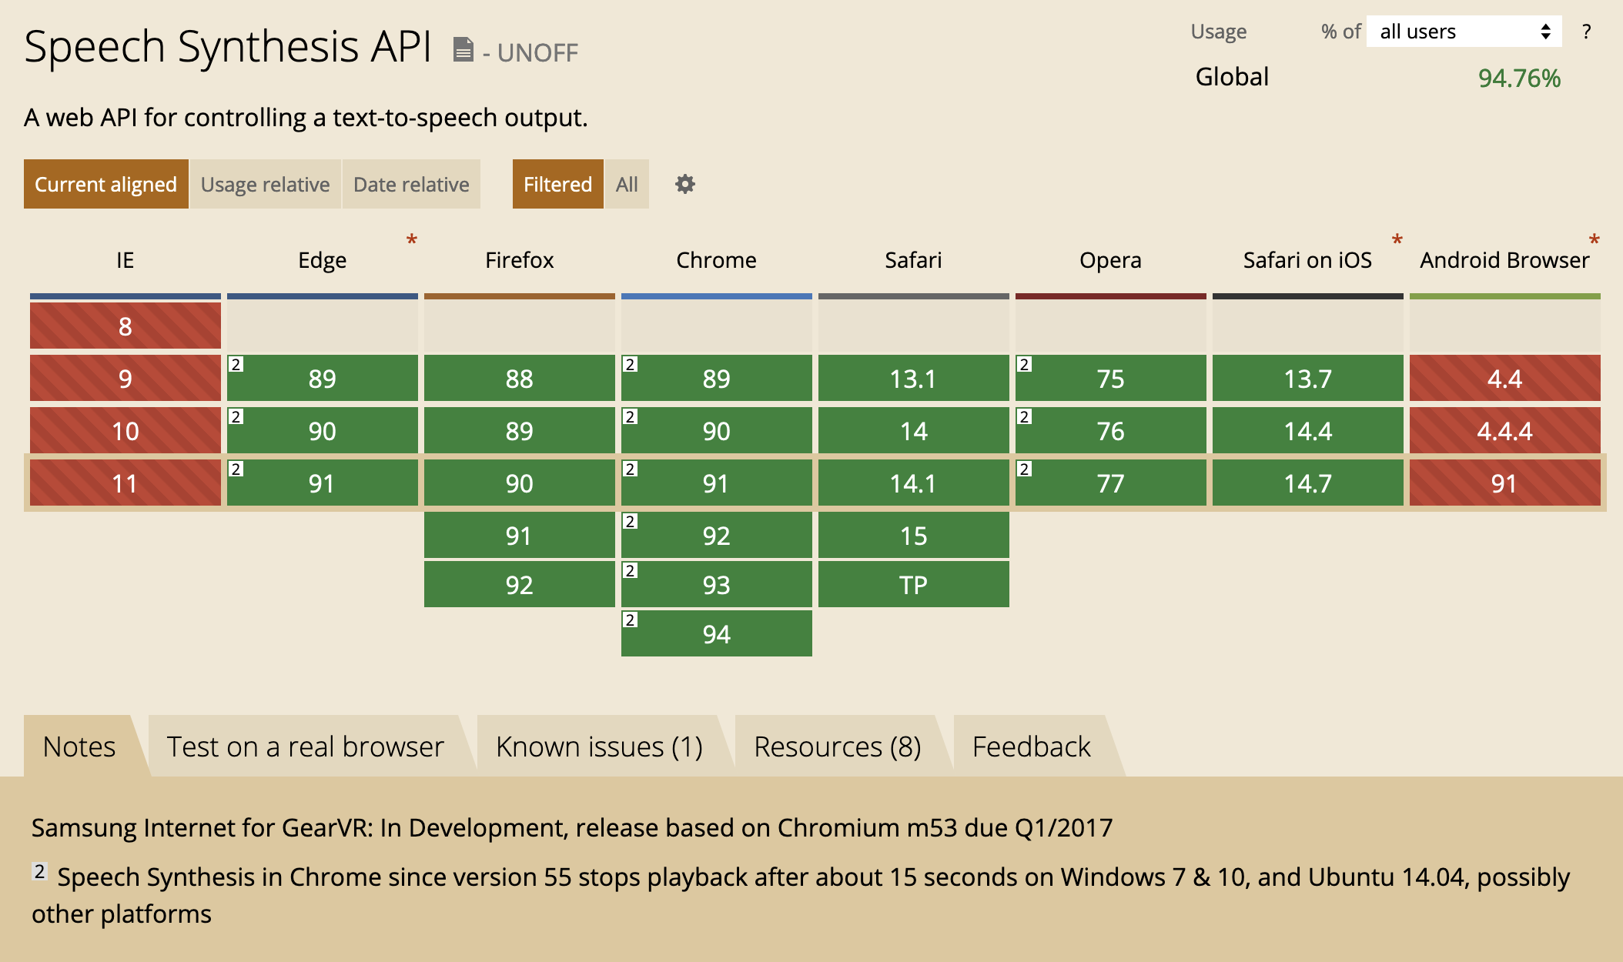Viewport: 1623px width, 962px height.
Task: Click the settings gear icon
Action: coord(684,184)
